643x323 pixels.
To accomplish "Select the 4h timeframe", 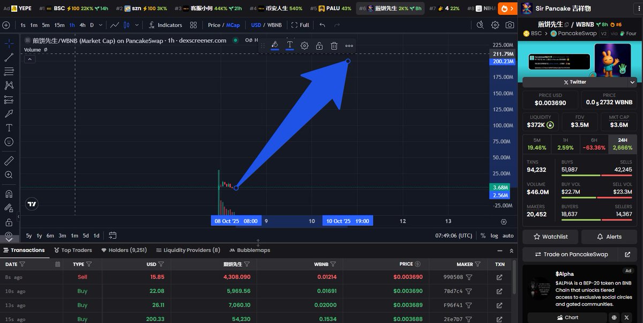I will [82, 25].
